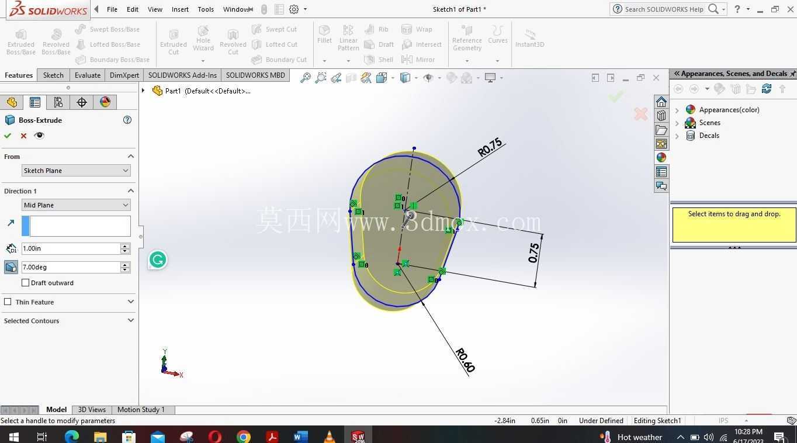
Task: Switch to the Sketch tab
Action: click(x=53, y=75)
